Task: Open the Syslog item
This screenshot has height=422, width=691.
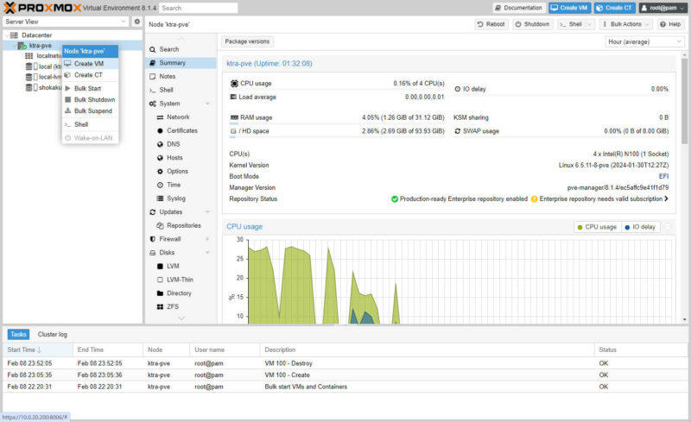Action: click(181, 198)
